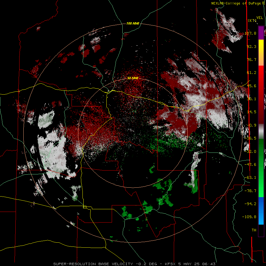266x266 pixels.
Task: Click the gray segment of velocity color bar
Action: click(x=261, y=132)
